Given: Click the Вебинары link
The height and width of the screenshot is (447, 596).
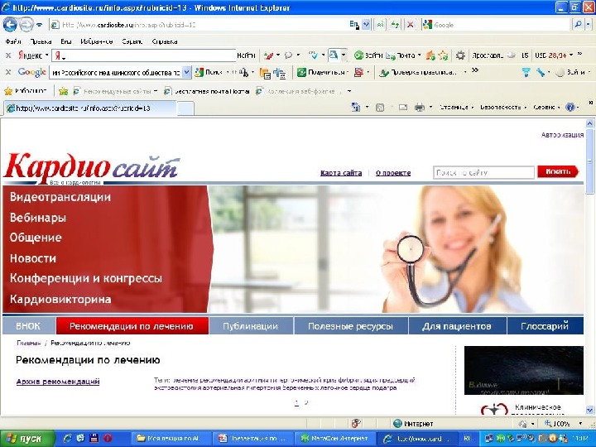Looking at the screenshot, I should point(37,218).
